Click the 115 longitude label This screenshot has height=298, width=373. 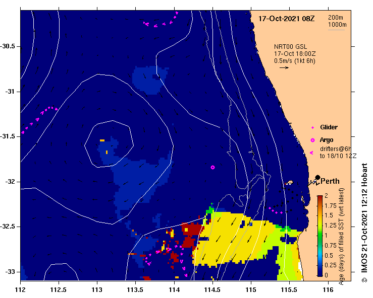pos(251,290)
